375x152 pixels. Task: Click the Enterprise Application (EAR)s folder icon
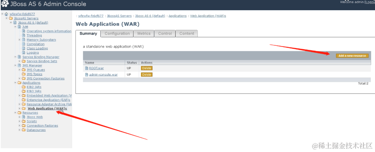click(x=24, y=100)
